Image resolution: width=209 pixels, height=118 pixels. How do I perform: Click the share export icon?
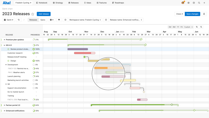[204, 14]
